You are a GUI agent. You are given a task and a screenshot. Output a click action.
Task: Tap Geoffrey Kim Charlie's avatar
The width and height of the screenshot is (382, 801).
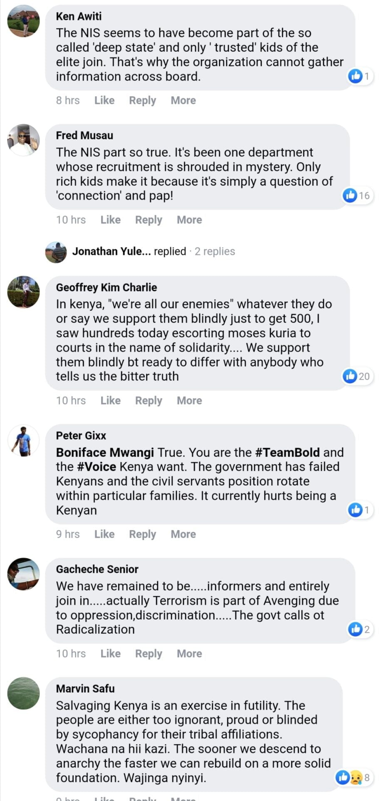click(24, 292)
